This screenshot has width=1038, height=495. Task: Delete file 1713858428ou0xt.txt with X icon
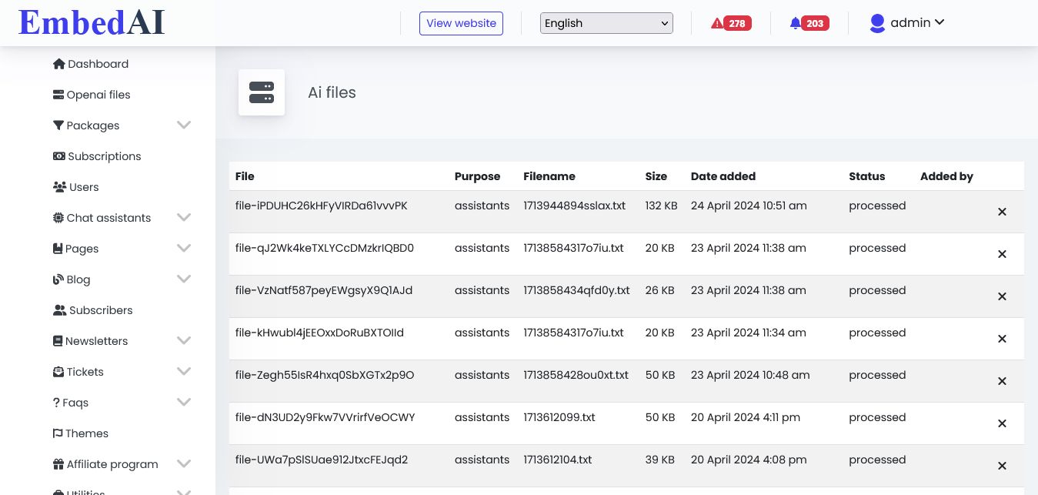(x=1002, y=381)
